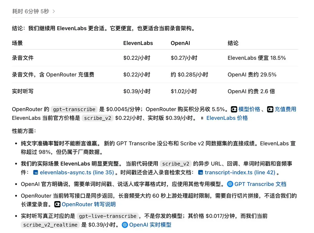Click the gpt-live-transcribe code tag
The image size is (314, 233).
108,216
